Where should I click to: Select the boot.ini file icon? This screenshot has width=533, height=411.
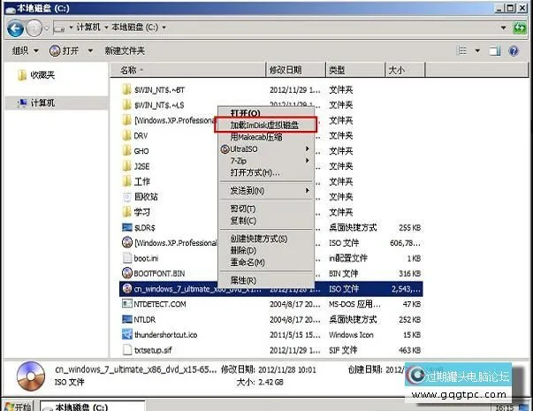click(x=127, y=258)
